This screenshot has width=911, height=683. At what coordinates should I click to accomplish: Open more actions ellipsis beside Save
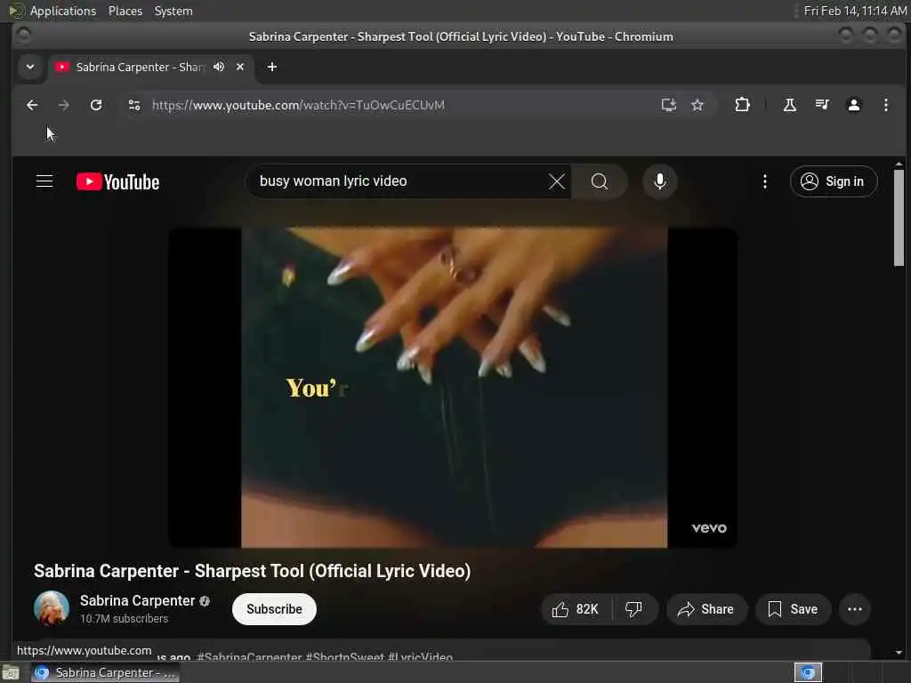pos(855,609)
